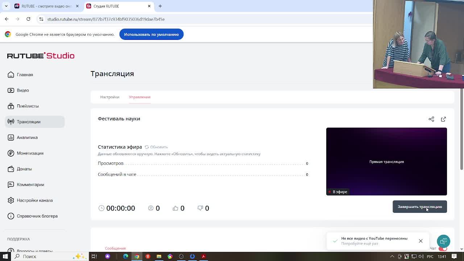
Task: Open Yandex Browser from the taskbar
Action: (148, 256)
